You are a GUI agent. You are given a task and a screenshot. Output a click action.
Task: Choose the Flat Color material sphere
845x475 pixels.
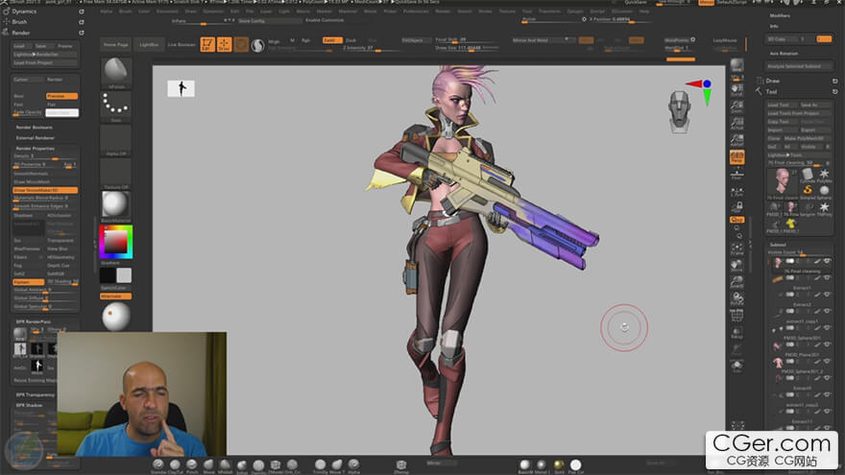(575, 465)
